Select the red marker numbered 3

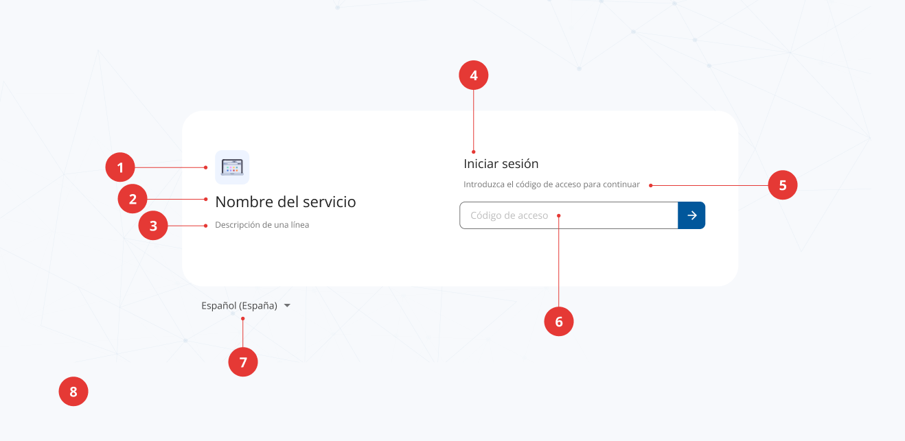tap(152, 225)
